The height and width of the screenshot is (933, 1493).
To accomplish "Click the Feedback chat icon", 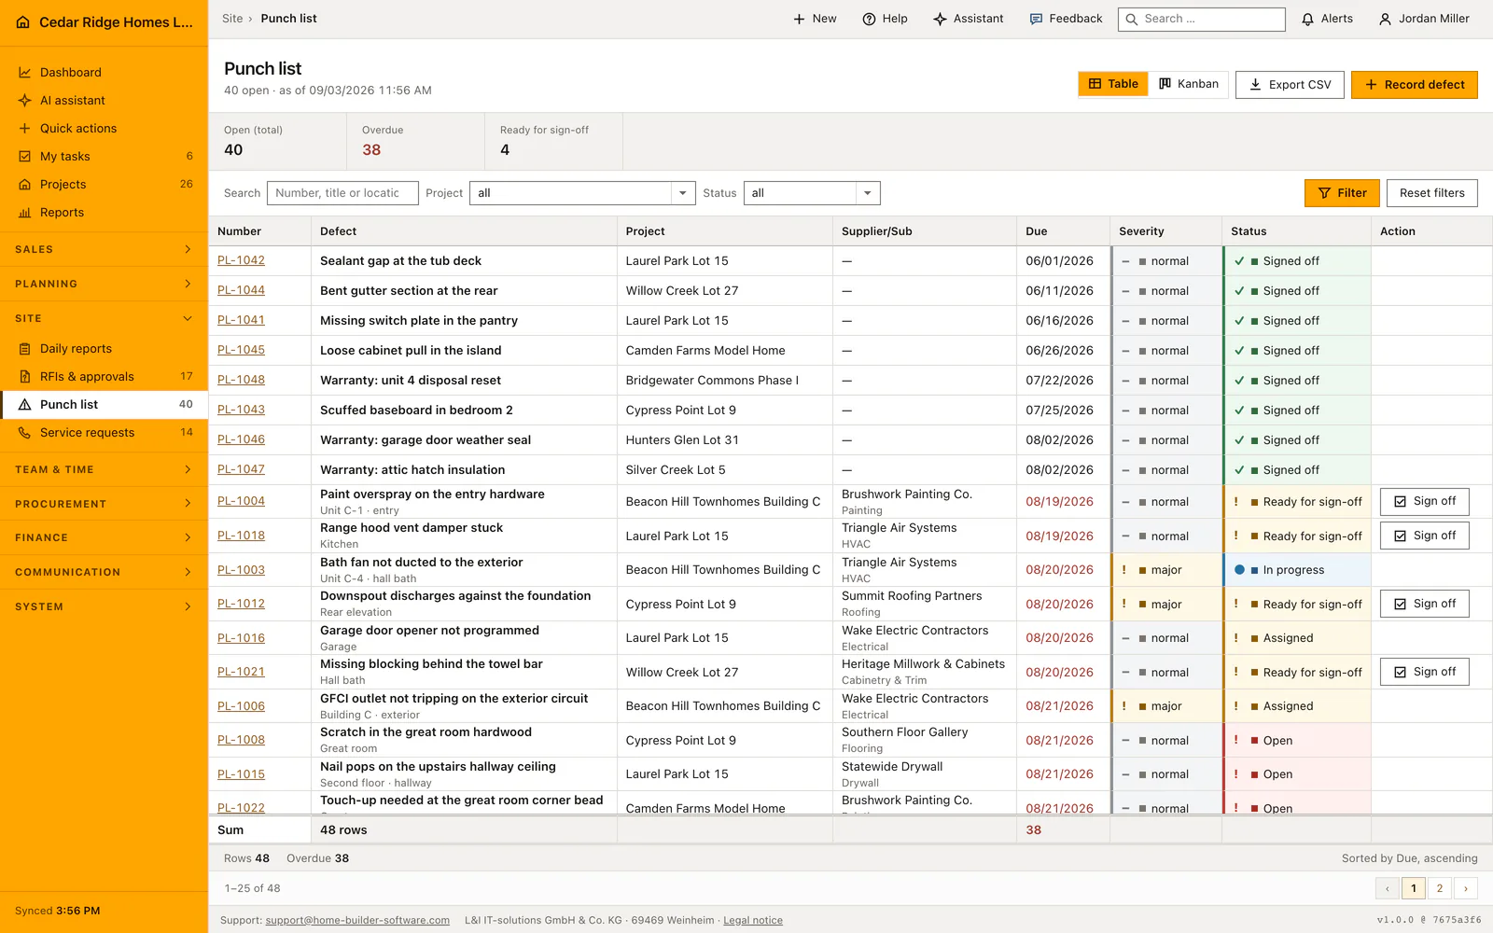I will click(x=1036, y=19).
